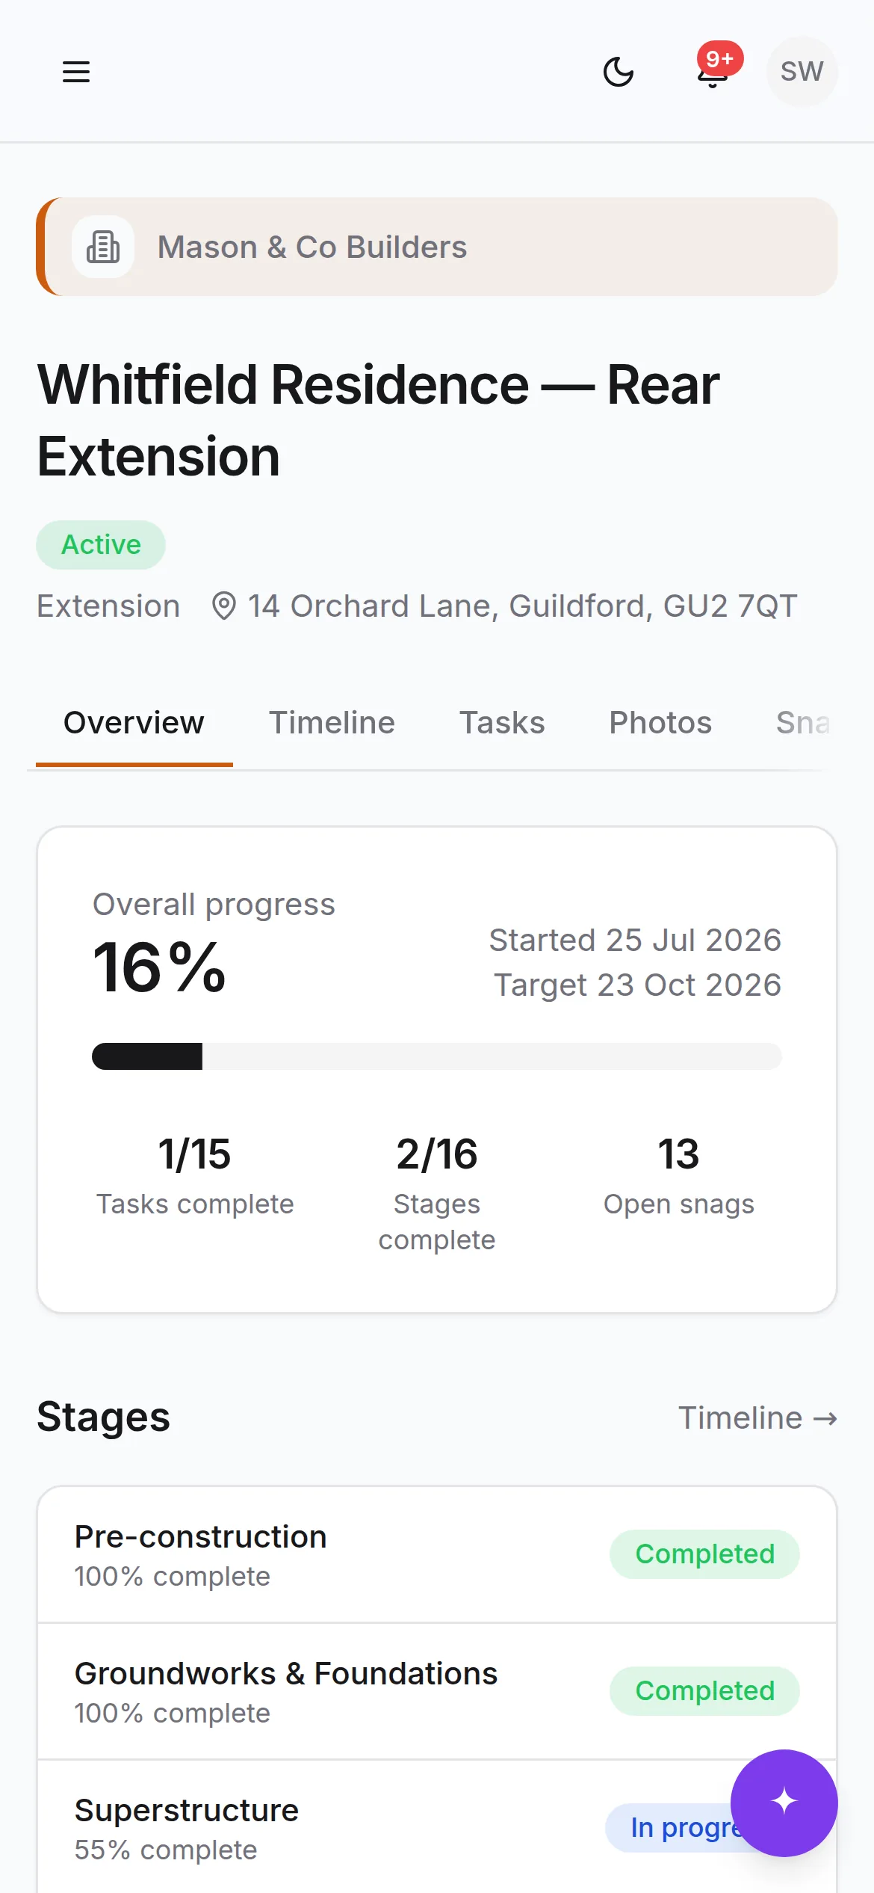The height and width of the screenshot is (1893, 874).
Task: Open notifications bell with 9+ badge
Action: coord(714,72)
